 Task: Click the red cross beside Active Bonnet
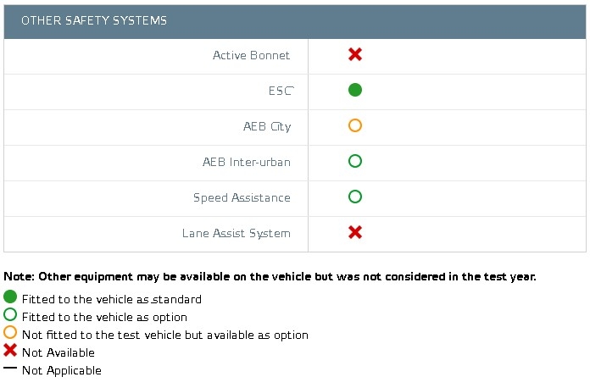tap(355, 54)
